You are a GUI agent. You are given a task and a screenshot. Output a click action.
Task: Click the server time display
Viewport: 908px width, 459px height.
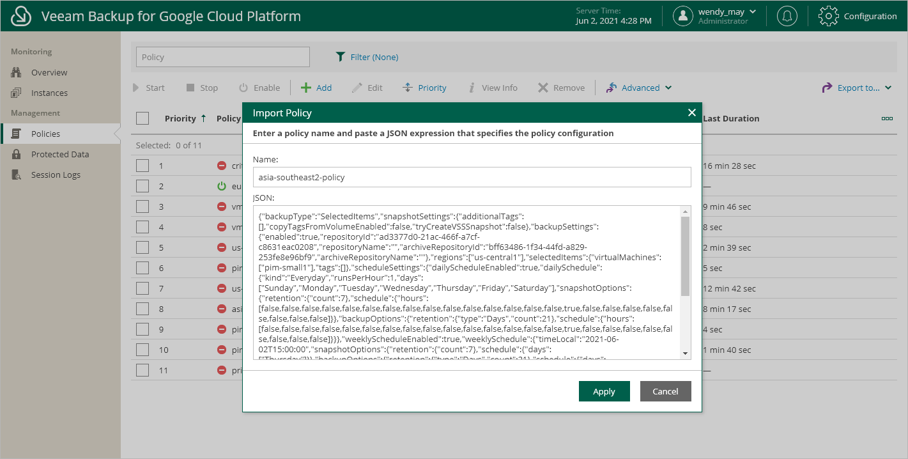click(614, 16)
